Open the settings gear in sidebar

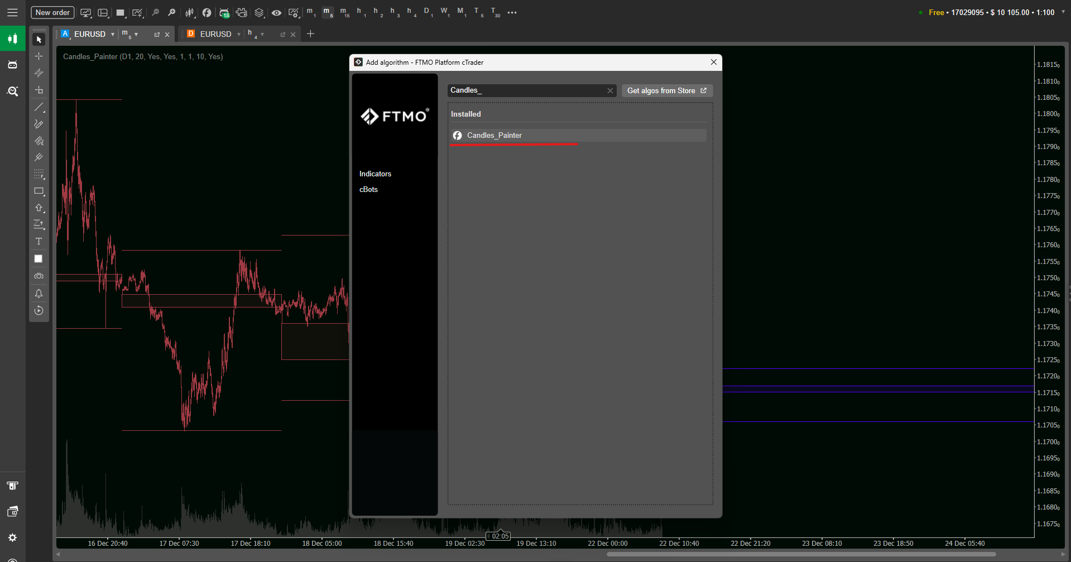tap(12, 537)
